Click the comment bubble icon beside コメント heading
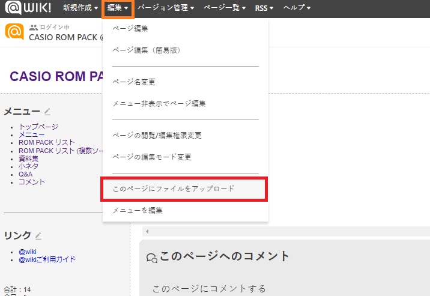 (152, 258)
